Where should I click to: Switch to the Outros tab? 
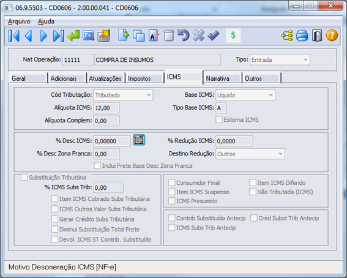(x=261, y=78)
